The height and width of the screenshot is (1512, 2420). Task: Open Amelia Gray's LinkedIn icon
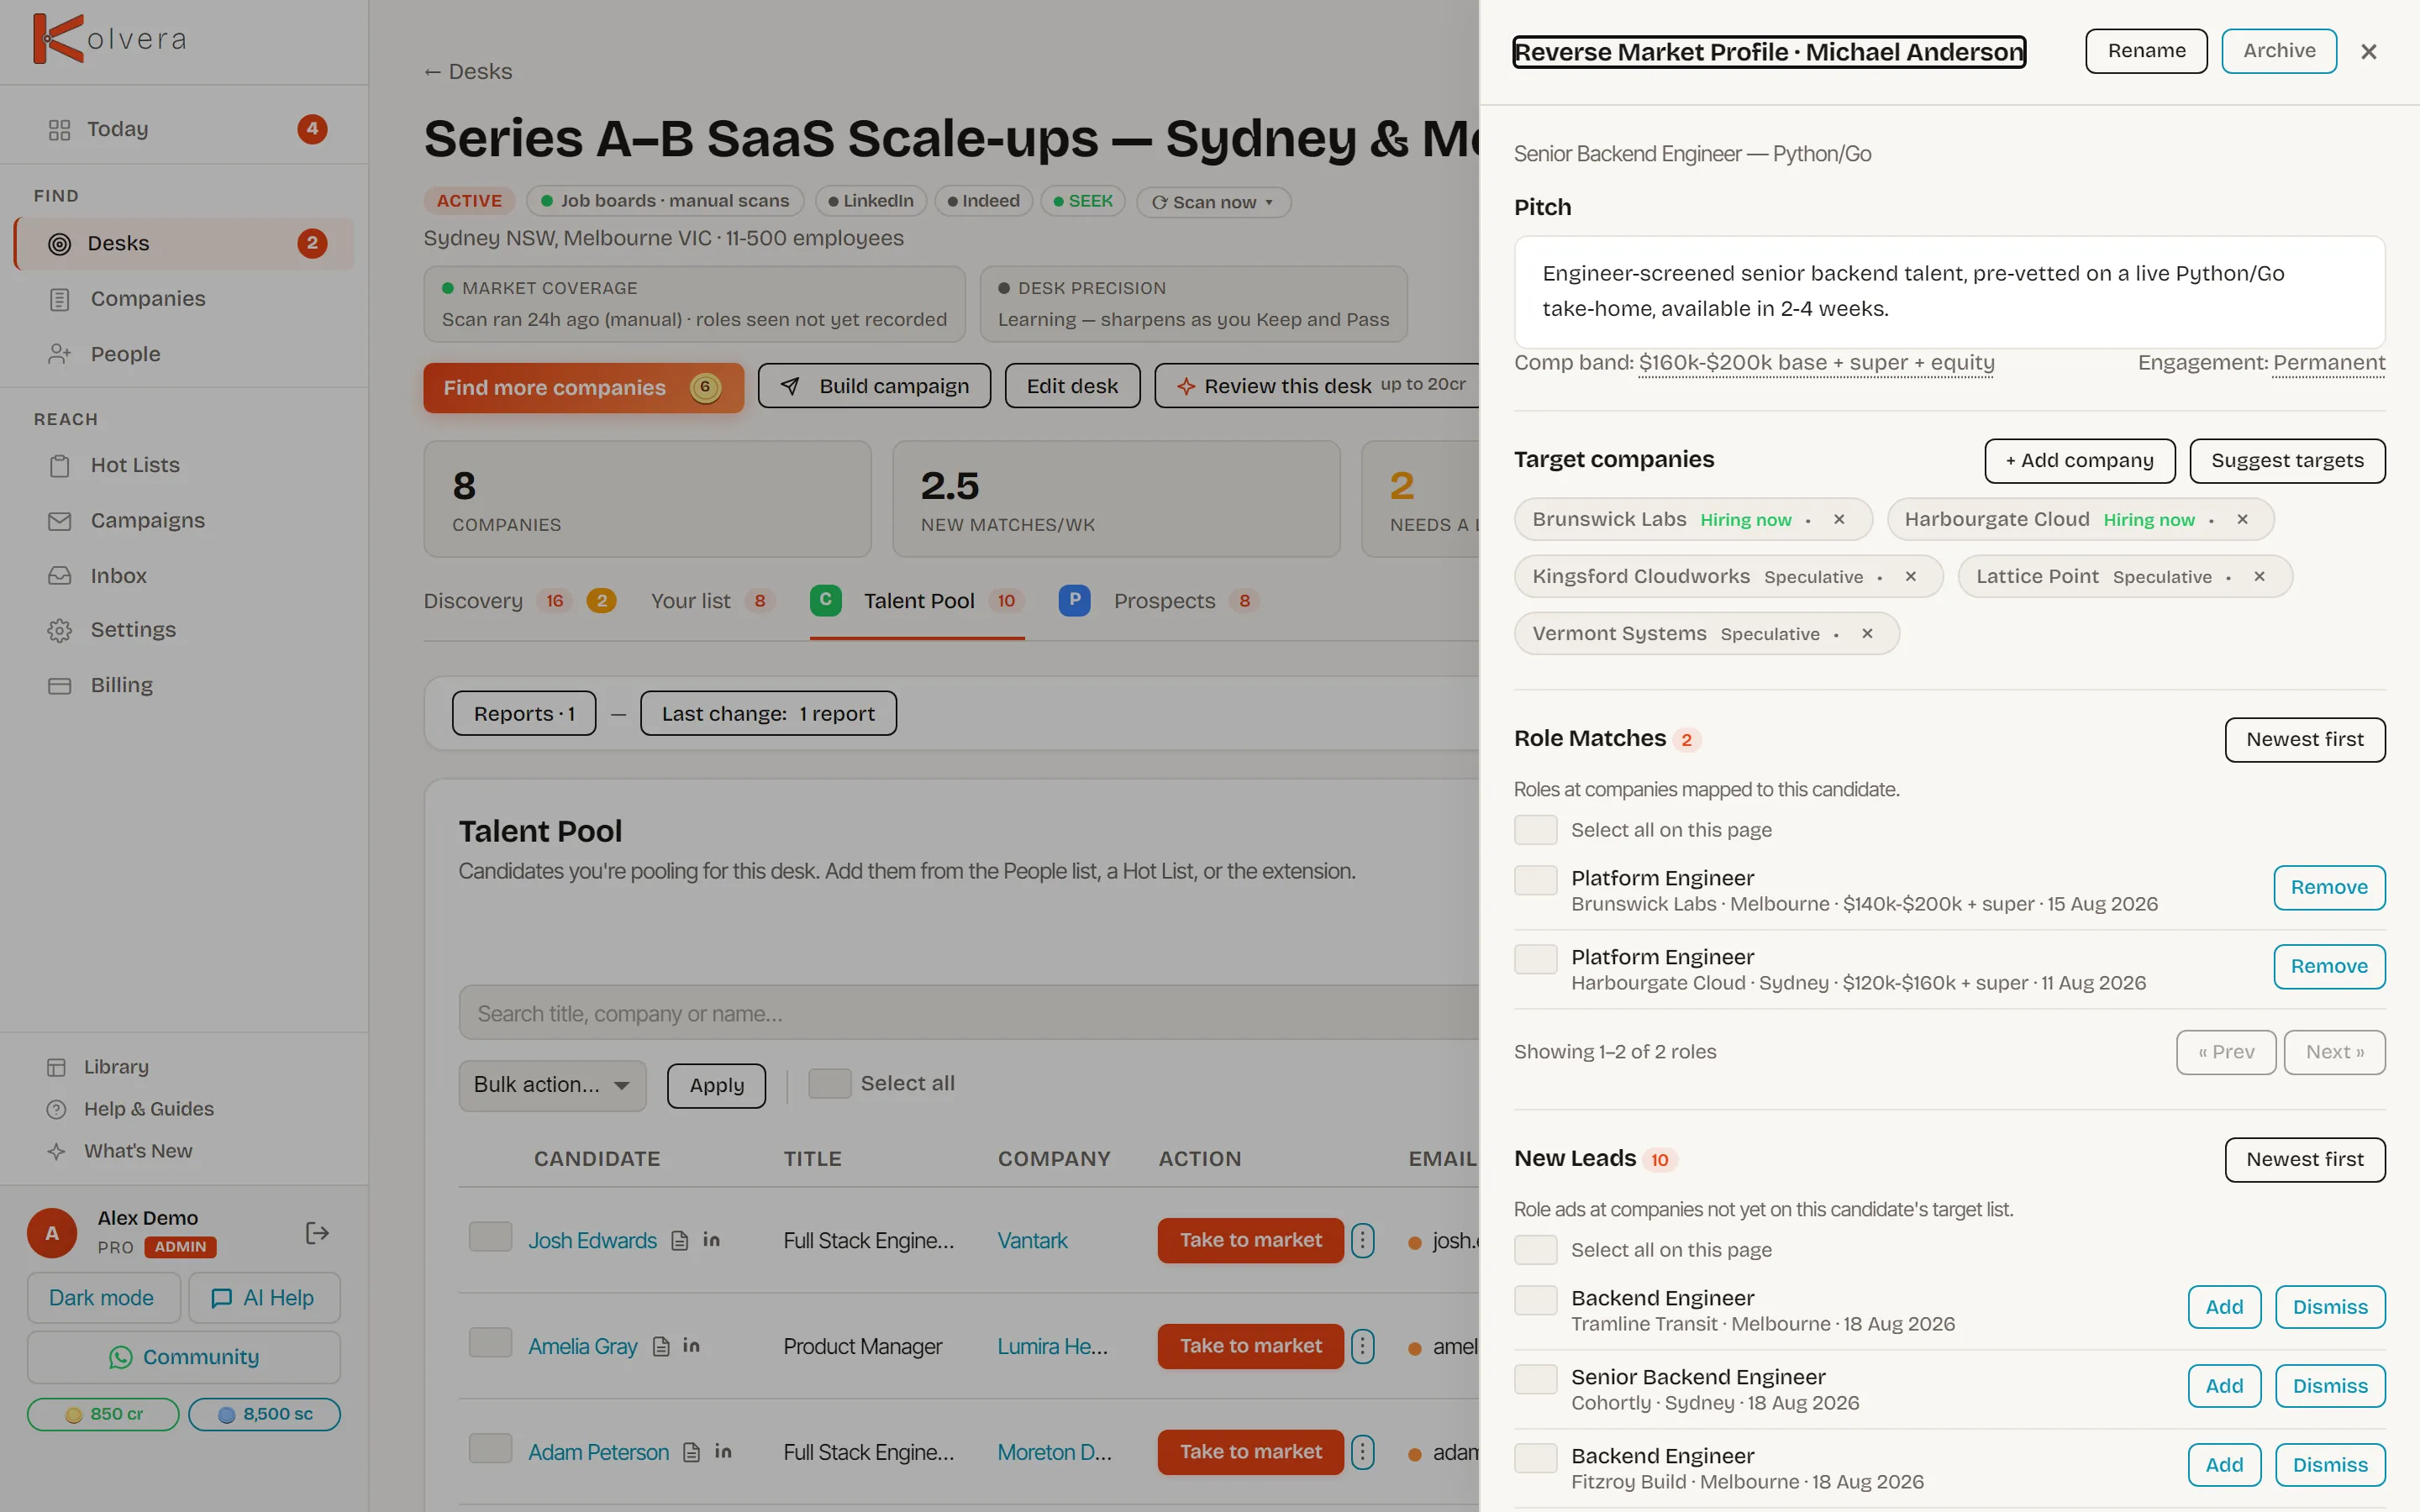pos(691,1346)
